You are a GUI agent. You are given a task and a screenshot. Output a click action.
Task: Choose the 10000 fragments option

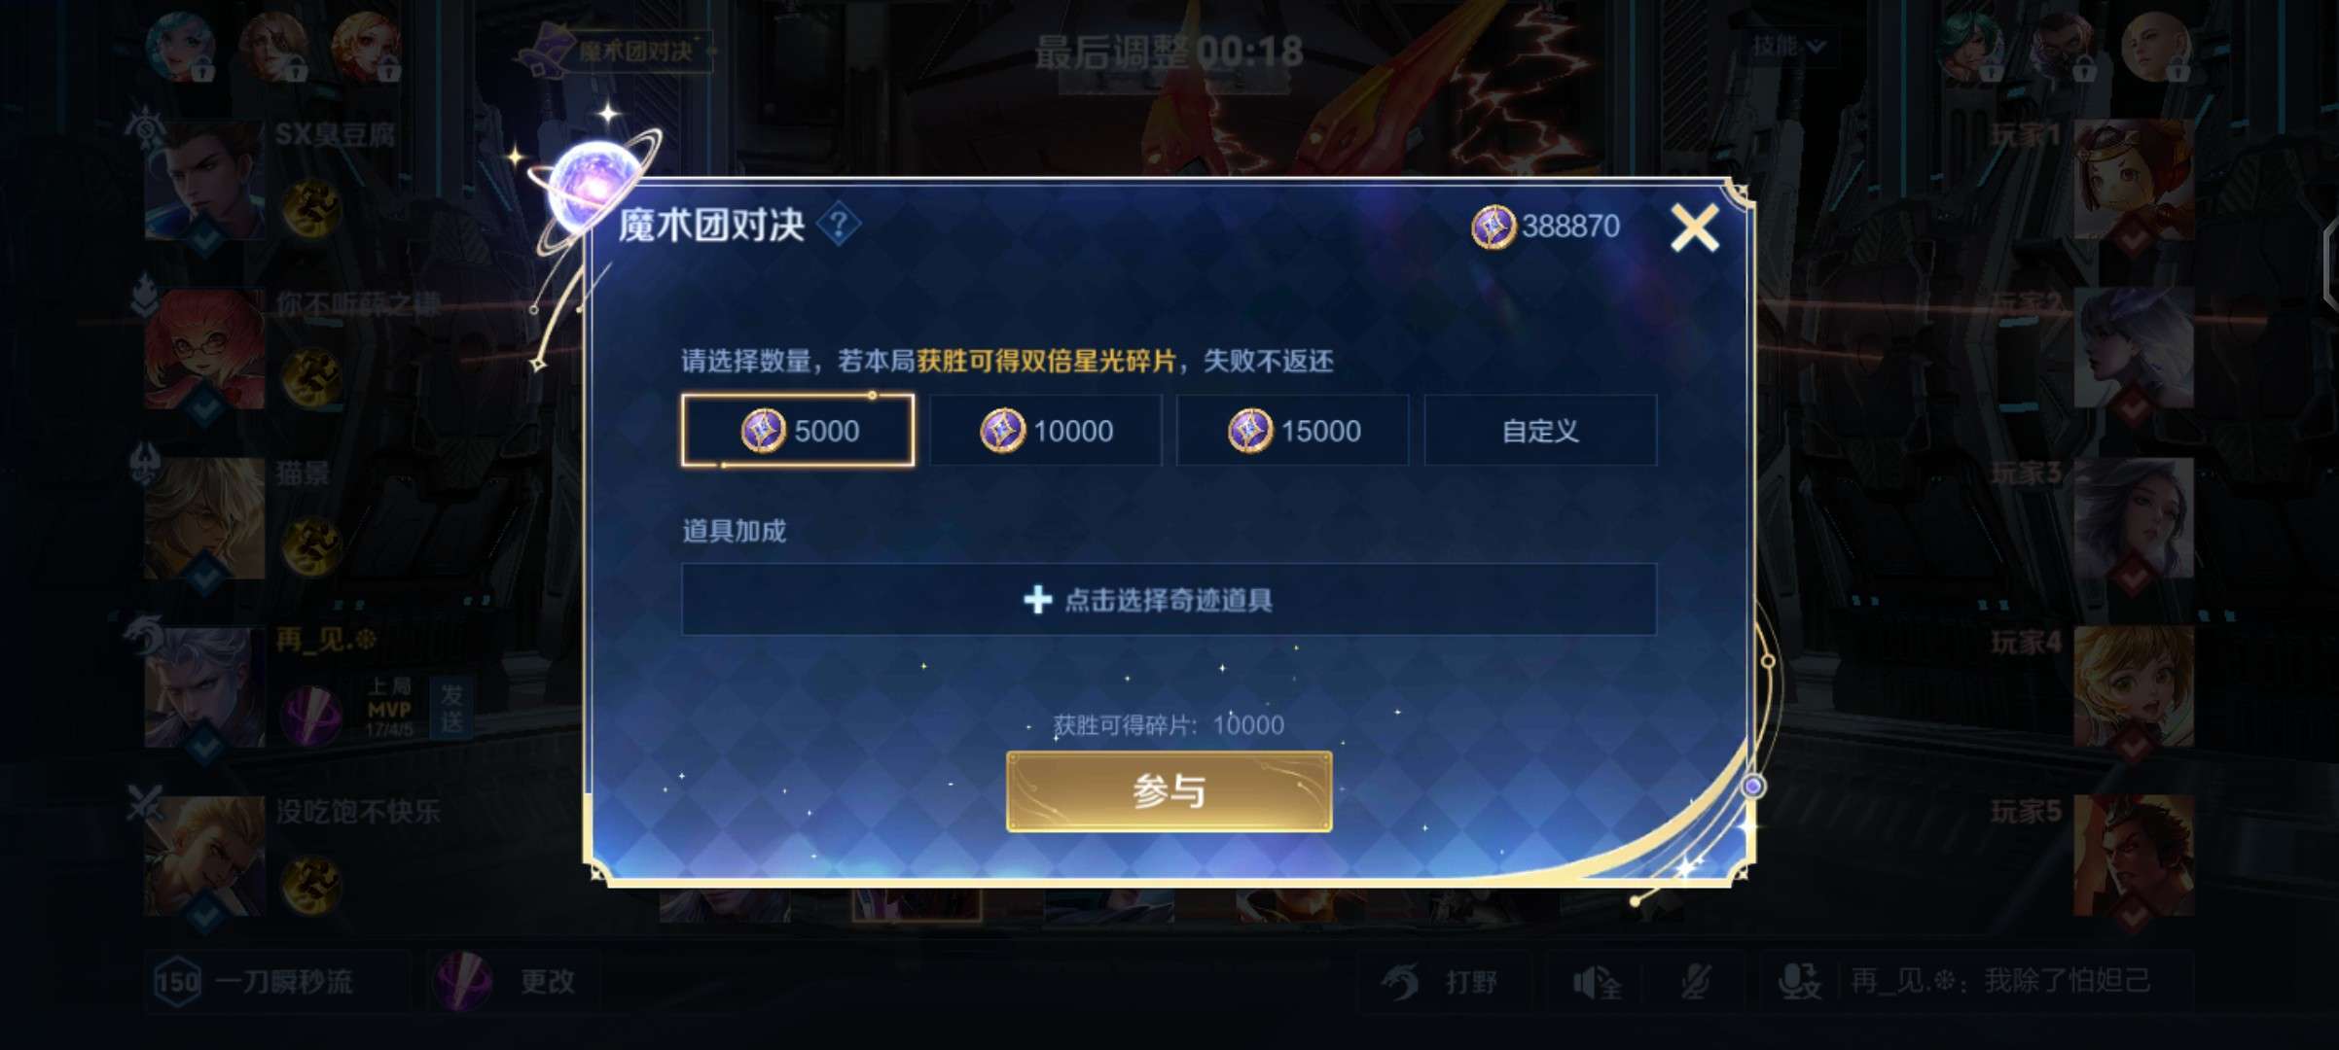[1046, 431]
